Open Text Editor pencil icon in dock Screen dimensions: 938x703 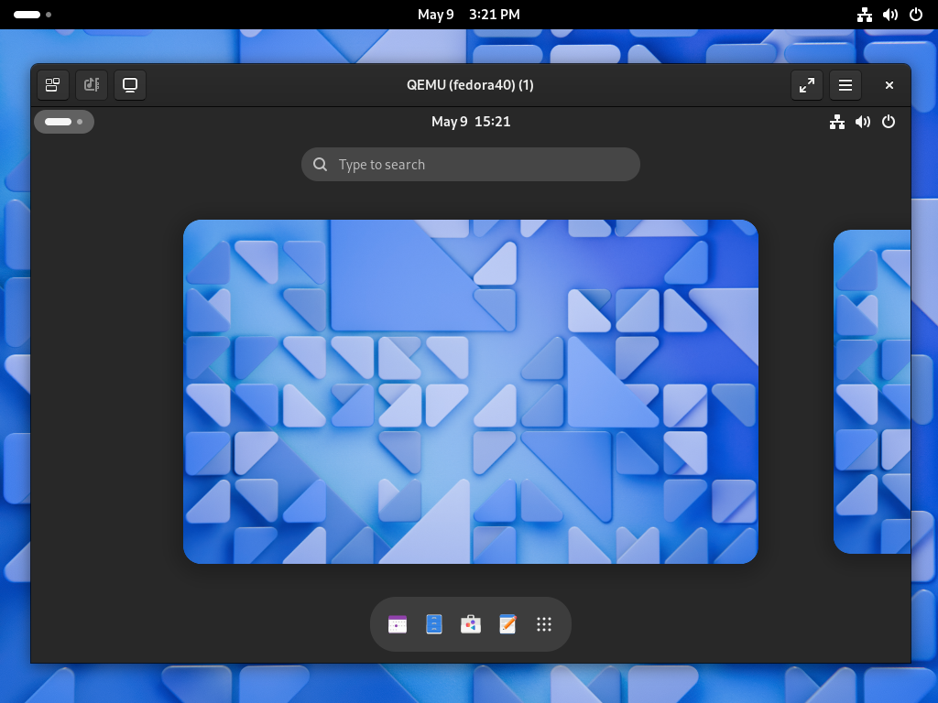point(507,624)
